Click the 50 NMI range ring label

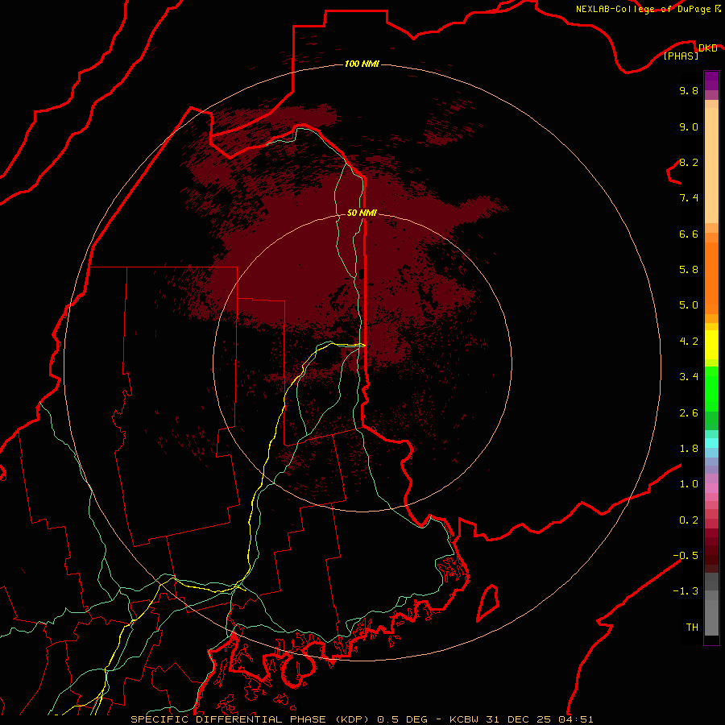pos(362,213)
